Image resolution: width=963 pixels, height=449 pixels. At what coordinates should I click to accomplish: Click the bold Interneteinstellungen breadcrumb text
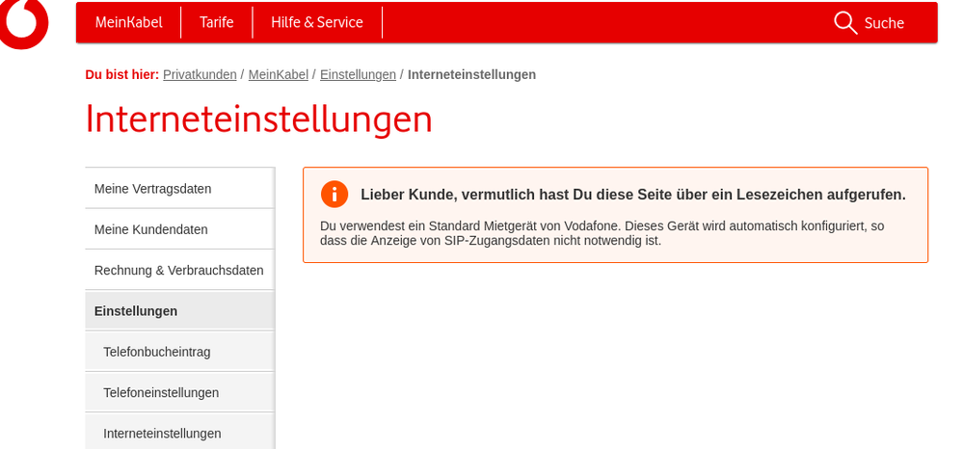pos(471,74)
